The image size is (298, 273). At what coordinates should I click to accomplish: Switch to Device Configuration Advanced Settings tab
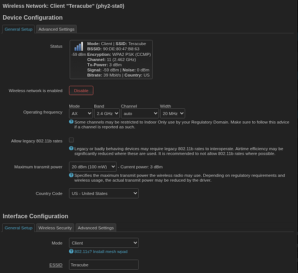tap(56, 29)
